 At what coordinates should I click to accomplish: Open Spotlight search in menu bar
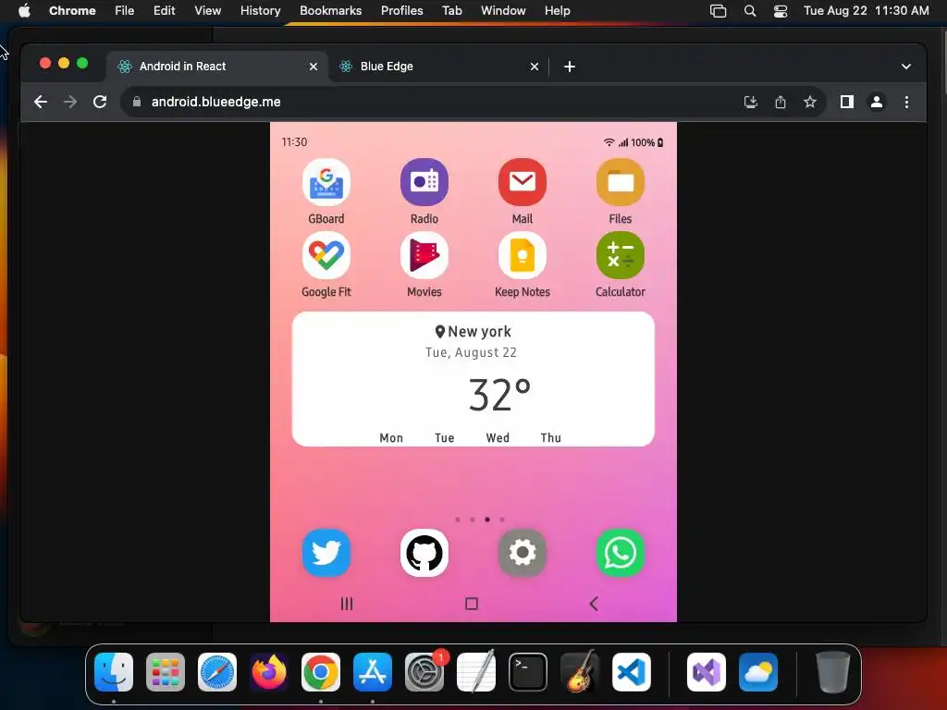tap(749, 11)
